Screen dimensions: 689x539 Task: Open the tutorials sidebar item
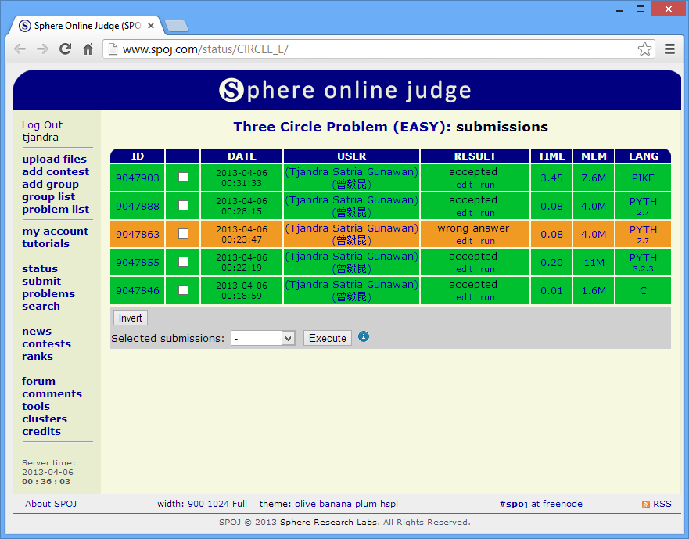pos(45,243)
